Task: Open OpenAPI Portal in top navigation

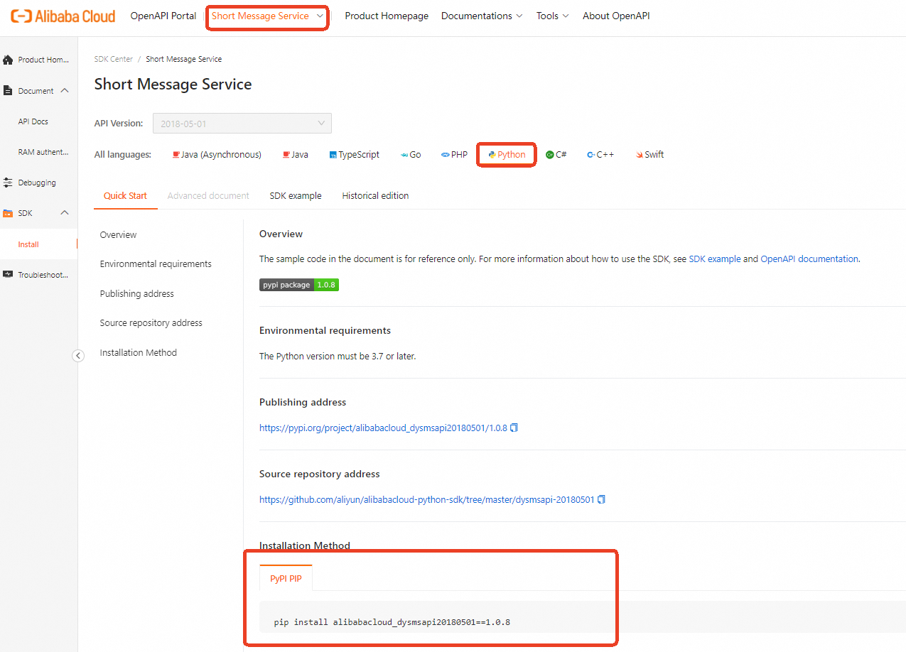Action: click(163, 16)
